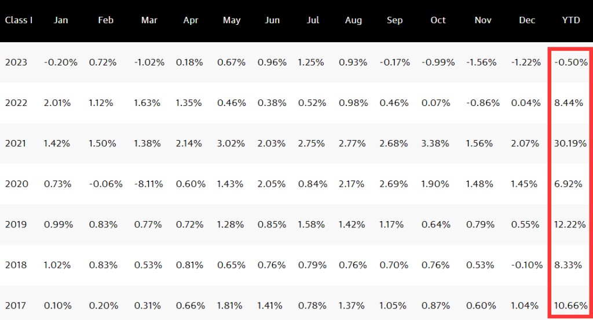This screenshot has height=320, width=593.
Task: Click the Jun column header
Action: 272,20
